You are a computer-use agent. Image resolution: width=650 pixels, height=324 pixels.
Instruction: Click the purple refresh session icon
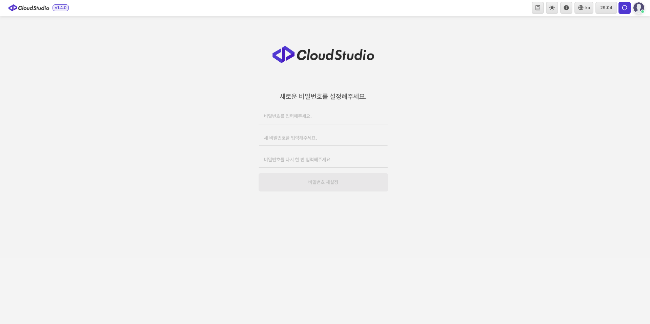tap(624, 8)
